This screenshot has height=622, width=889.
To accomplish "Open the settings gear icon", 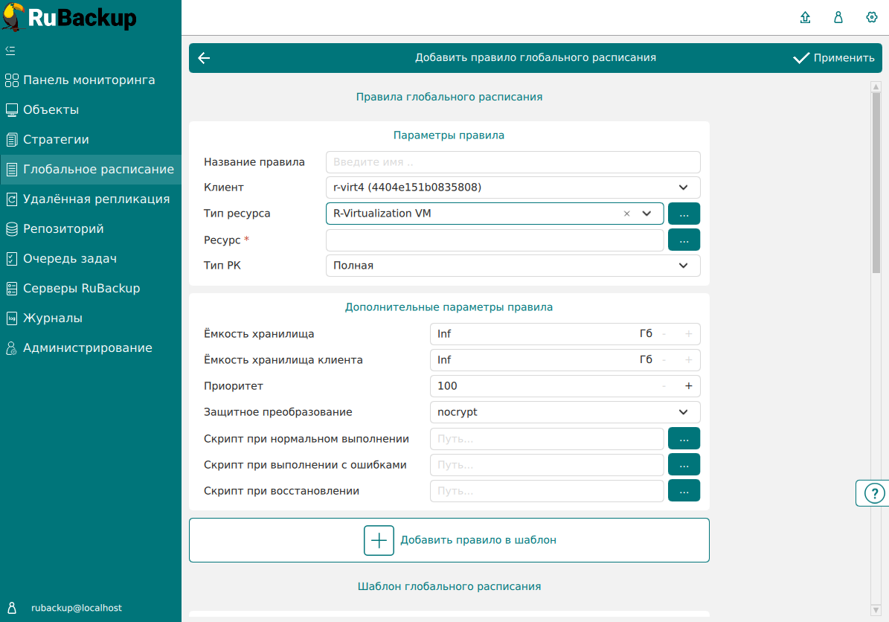I will pyautogui.click(x=872, y=18).
